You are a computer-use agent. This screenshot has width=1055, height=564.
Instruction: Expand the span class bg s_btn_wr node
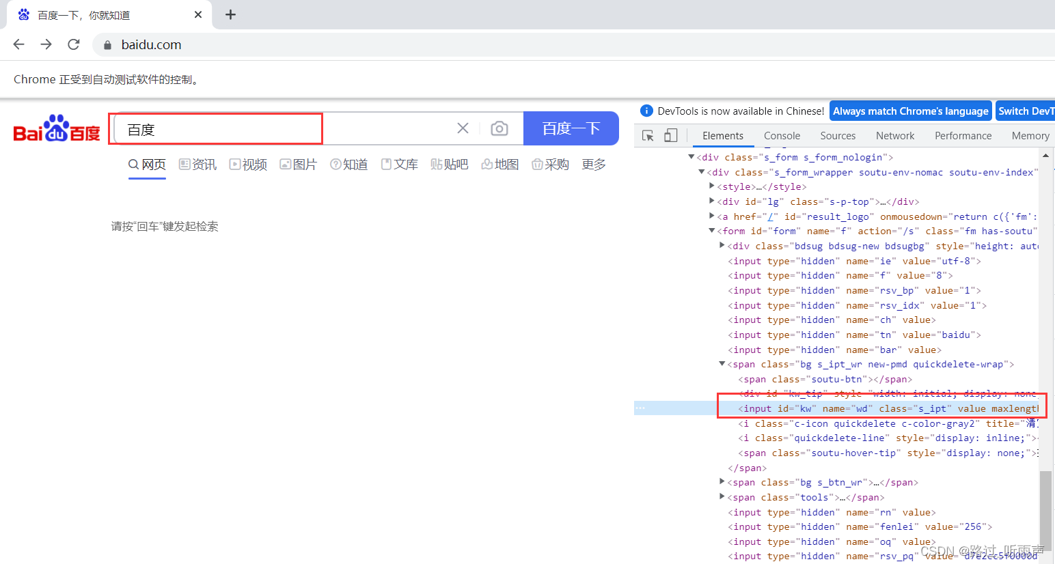(x=722, y=482)
